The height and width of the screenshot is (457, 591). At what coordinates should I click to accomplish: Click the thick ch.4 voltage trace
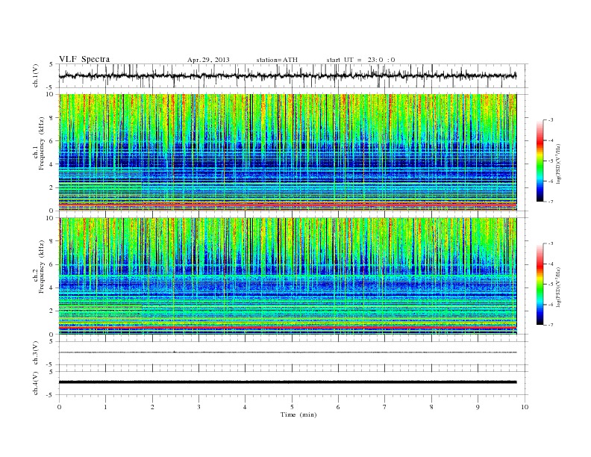tap(287, 382)
